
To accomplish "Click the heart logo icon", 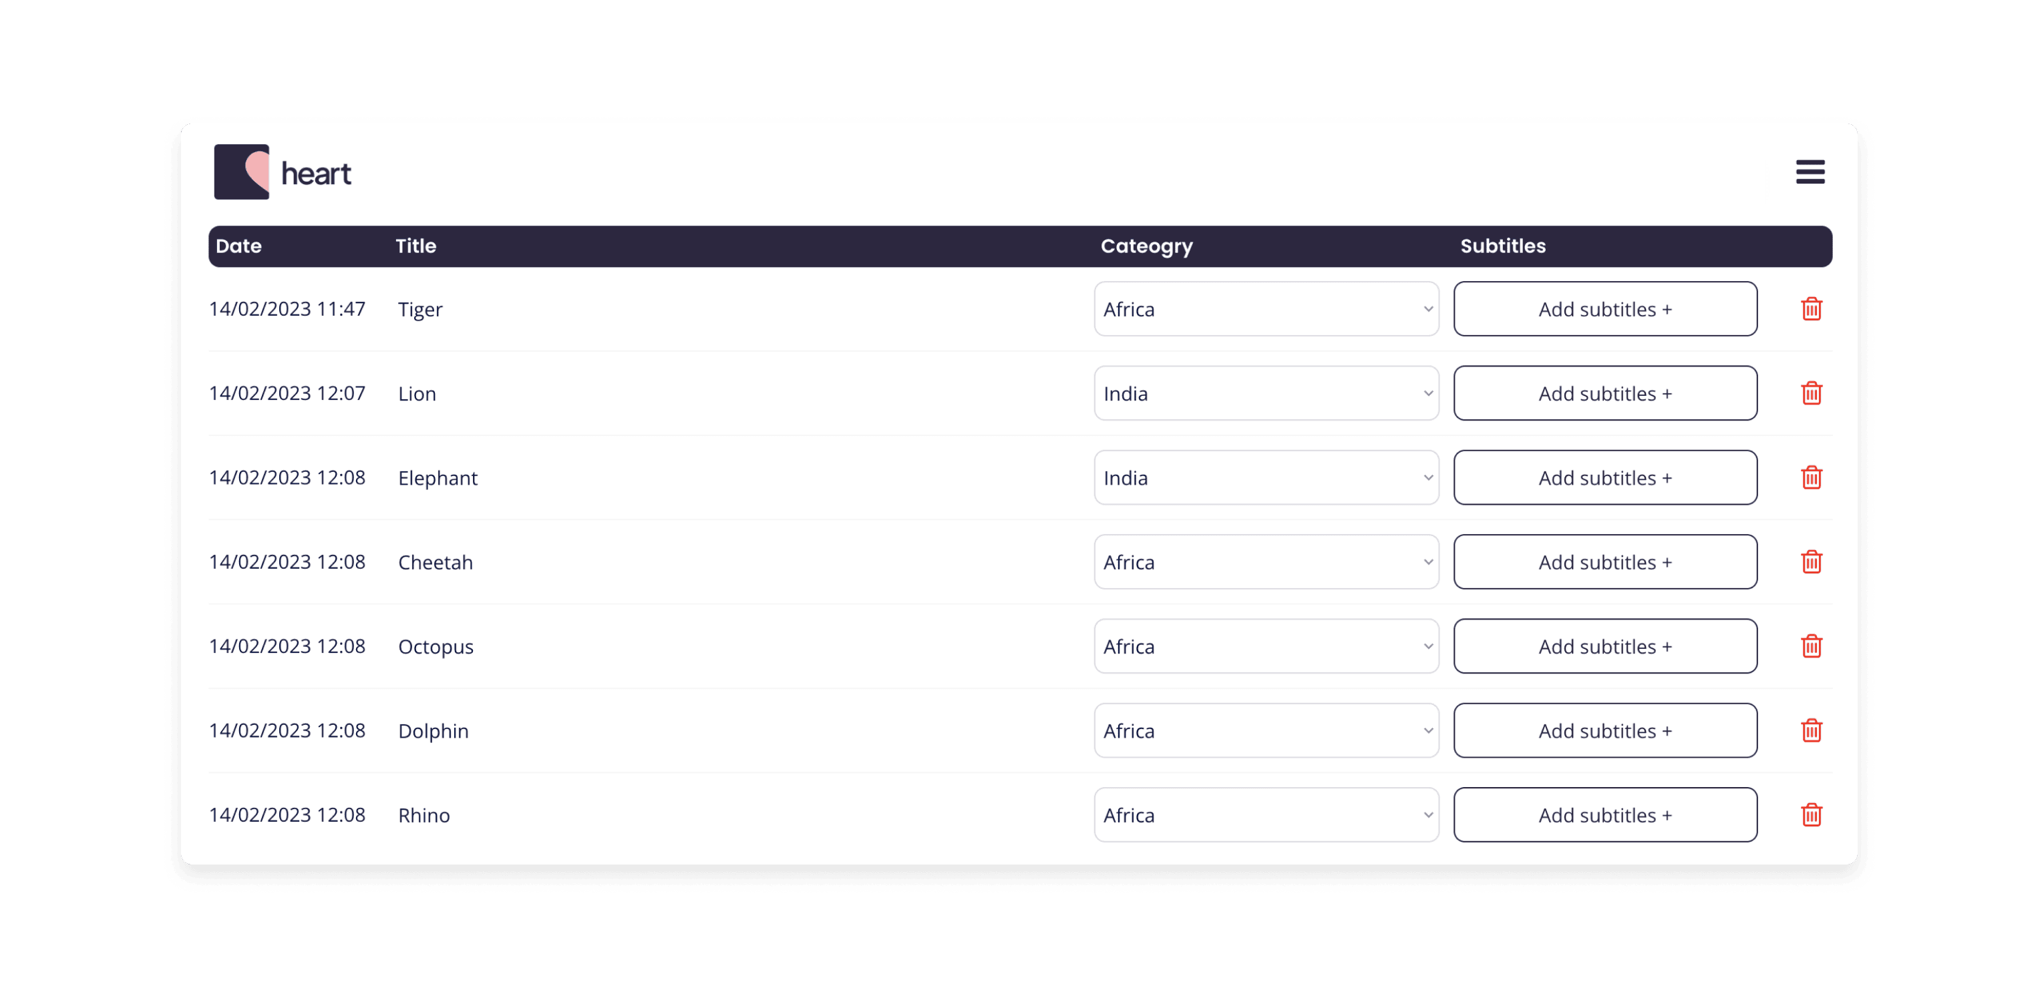I will [242, 172].
